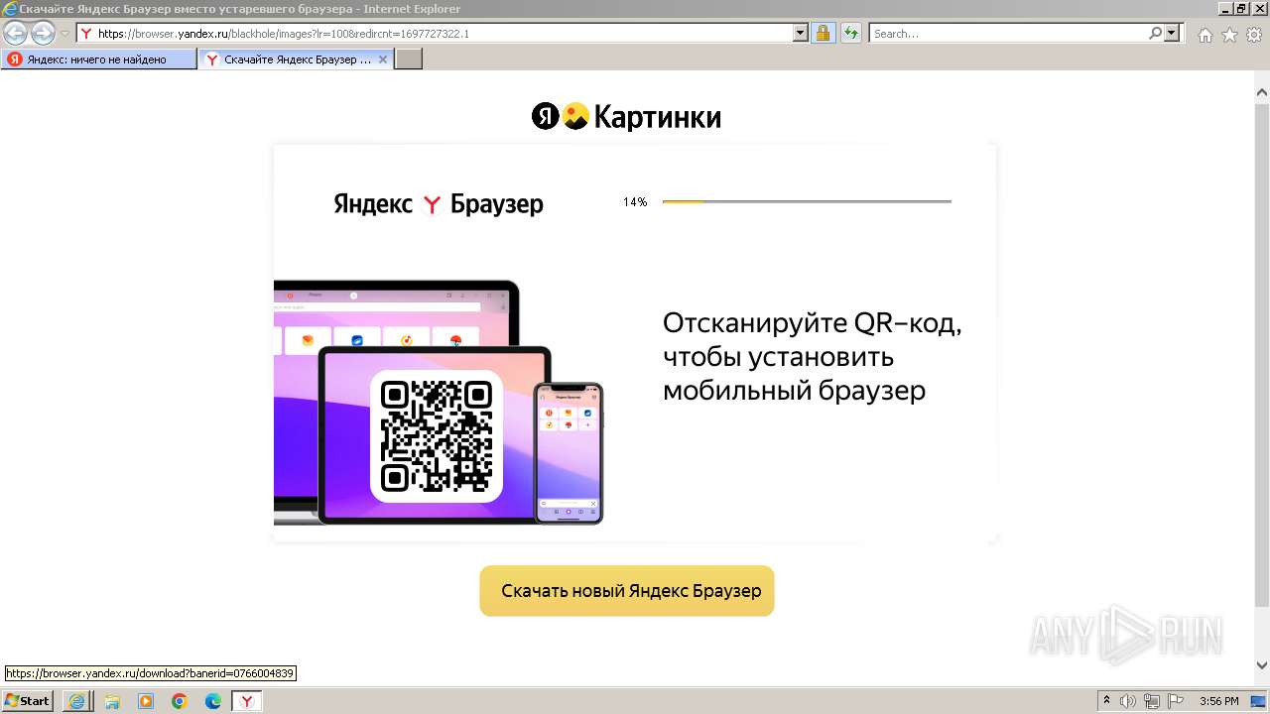Expand the search provider dropdown
Image resolution: width=1270 pixels, height=714 pixels.
click(x=1173, y=33)
